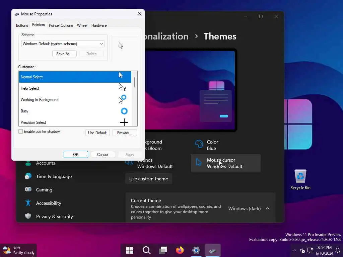Click the theme preview thumbnail

click(190, 90)
